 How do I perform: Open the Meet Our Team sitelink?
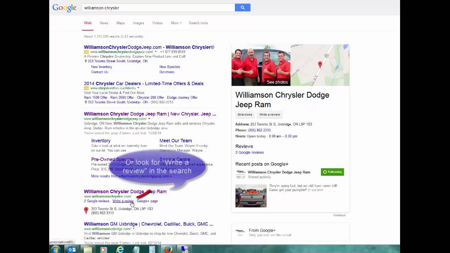(x=176, y=141)
